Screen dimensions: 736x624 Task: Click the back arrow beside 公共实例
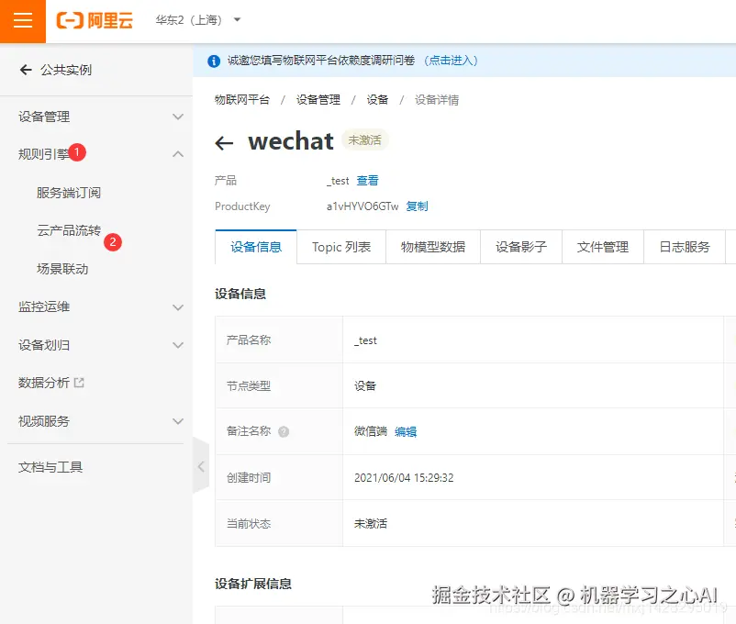(x=24, y=71)
